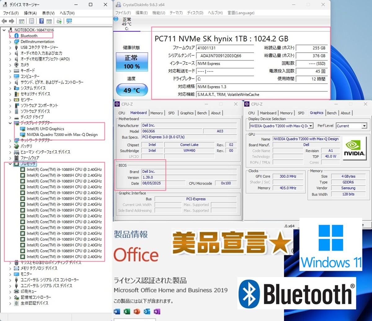Open 操作(A) menu in Device Manager
372x321 pixels.
[x=30, y=13]
